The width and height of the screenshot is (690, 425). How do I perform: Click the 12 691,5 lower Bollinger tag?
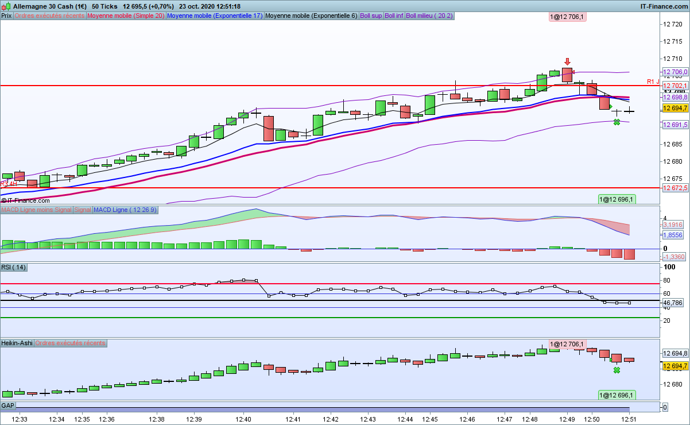point(675,125)
